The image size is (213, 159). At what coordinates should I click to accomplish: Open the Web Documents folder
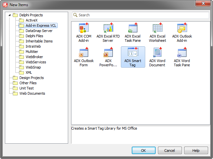pos(29,93)
